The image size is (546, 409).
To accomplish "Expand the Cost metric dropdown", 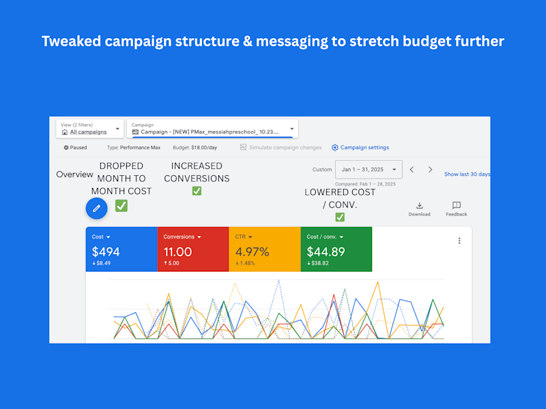I will (x=109, y=237).
